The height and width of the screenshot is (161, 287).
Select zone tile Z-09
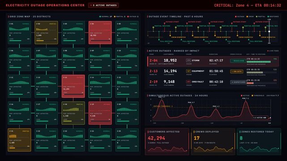100,59
